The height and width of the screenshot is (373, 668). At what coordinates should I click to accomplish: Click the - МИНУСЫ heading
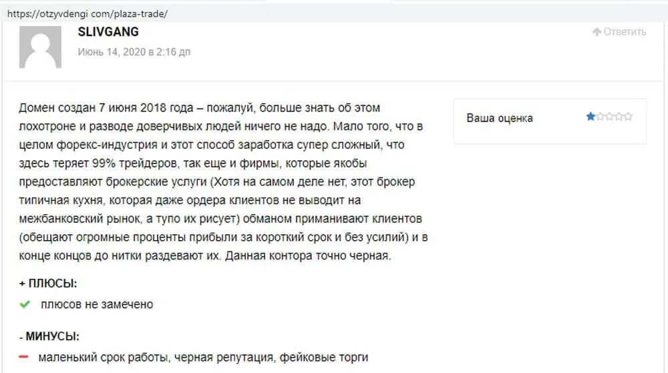coord(49,336)
